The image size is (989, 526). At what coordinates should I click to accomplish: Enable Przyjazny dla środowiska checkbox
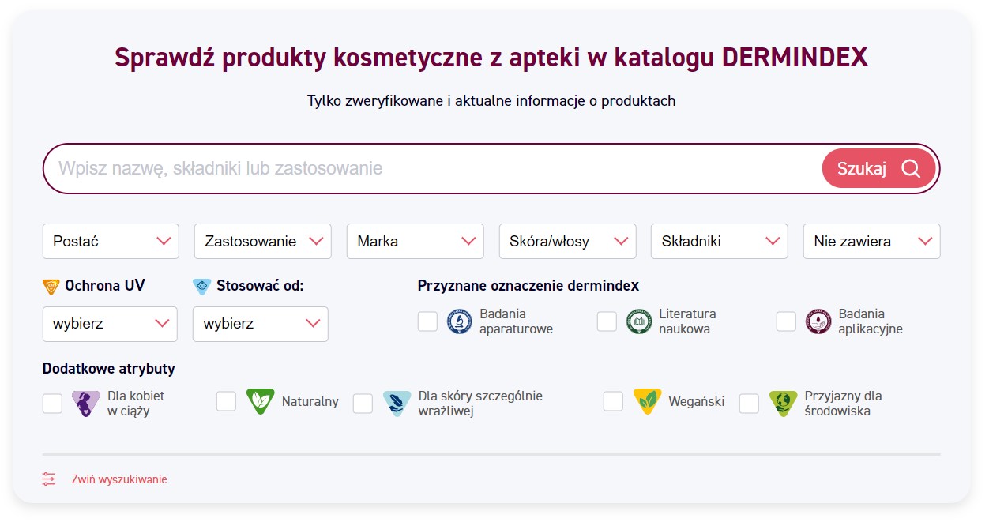[749, 404]
